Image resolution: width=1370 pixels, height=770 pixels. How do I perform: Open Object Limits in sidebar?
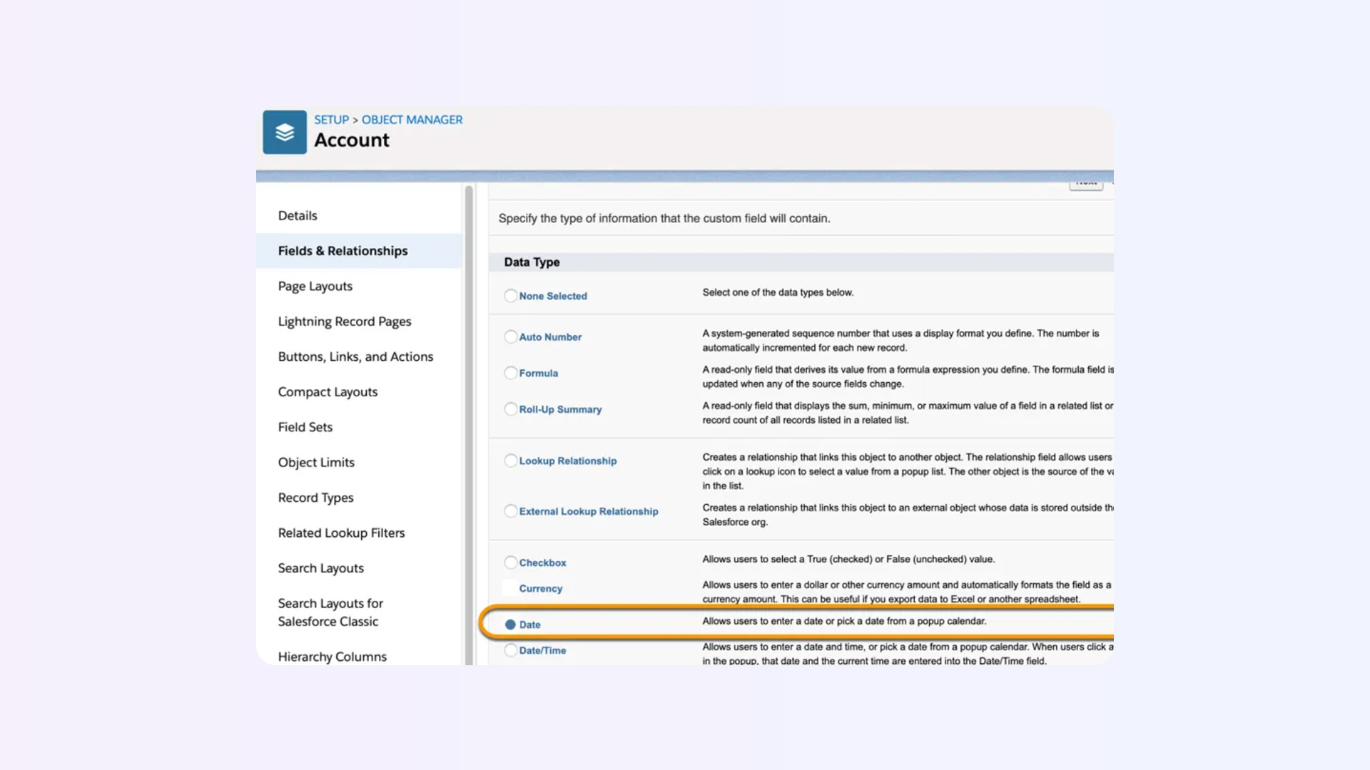click(316, 462)
